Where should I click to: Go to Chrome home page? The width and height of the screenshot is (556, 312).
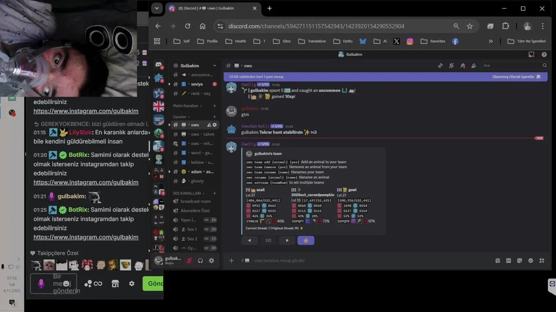pyautogui.click(x=202, y=26)
